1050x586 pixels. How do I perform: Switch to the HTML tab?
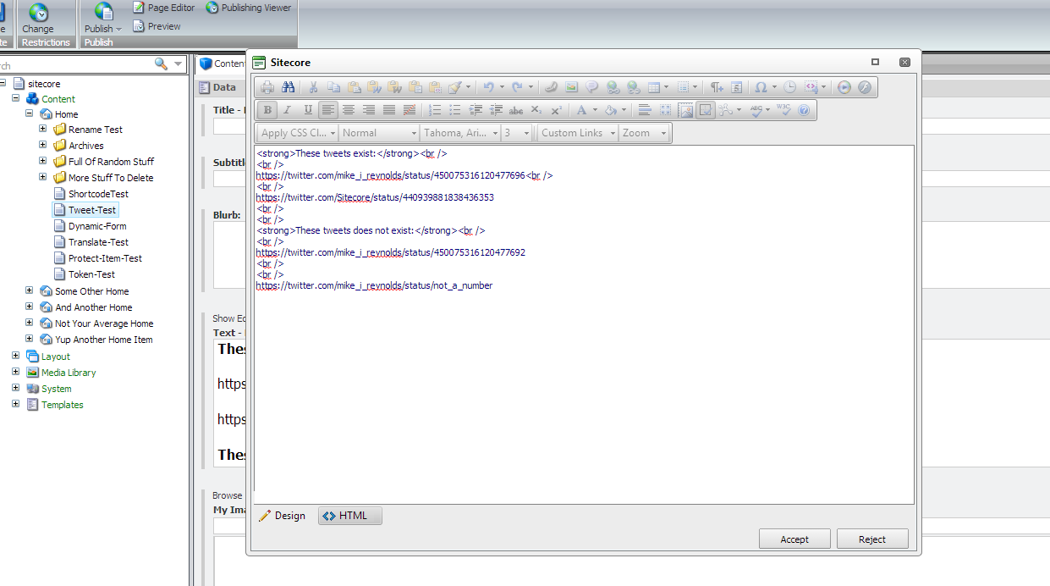[x=349, y=516]
